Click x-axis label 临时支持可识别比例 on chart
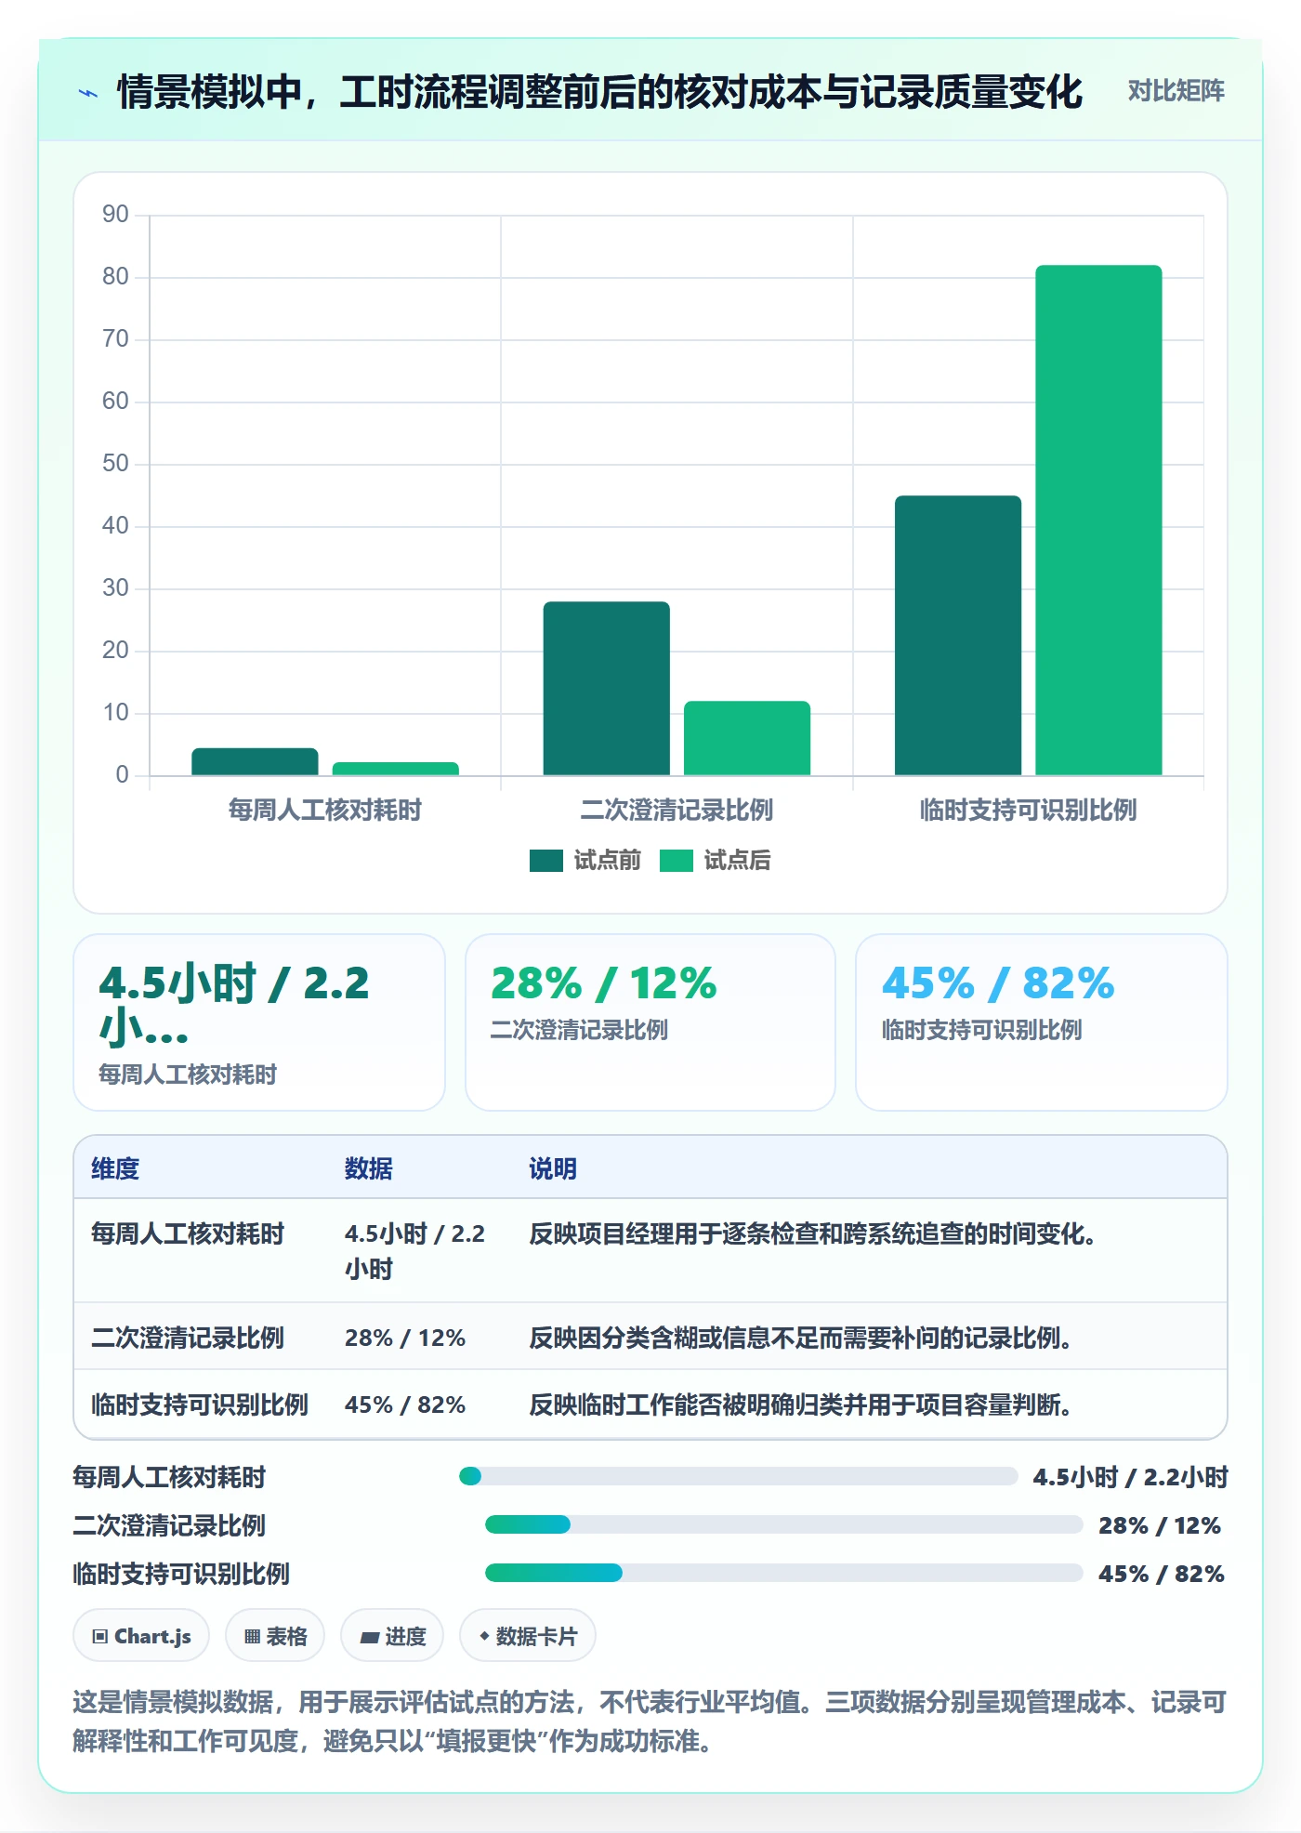1301x1833 pixels. pyautogui.click(x=1028, y=810)
